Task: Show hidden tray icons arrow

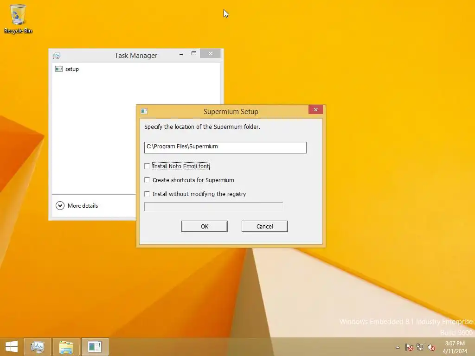Action: 398,347
